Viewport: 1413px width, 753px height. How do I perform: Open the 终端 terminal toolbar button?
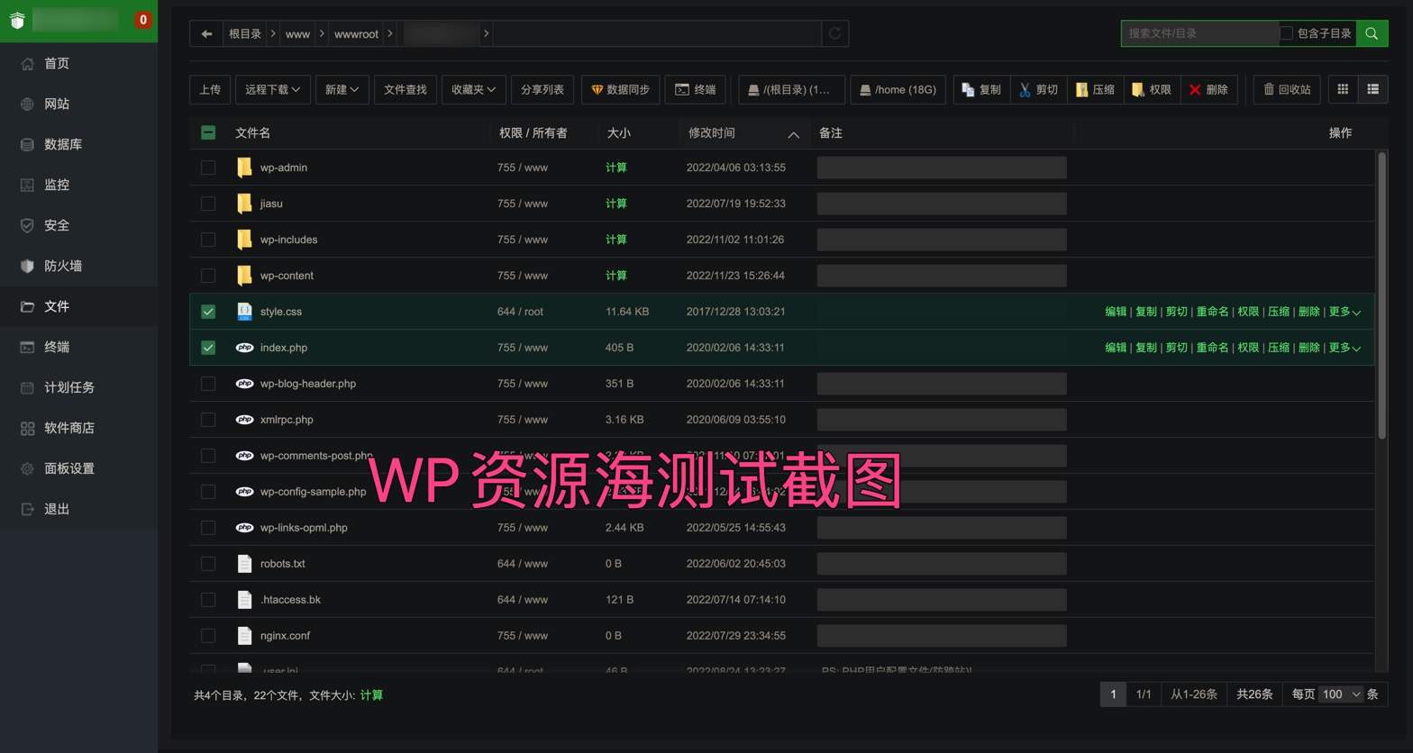click(x=695, y=89)
